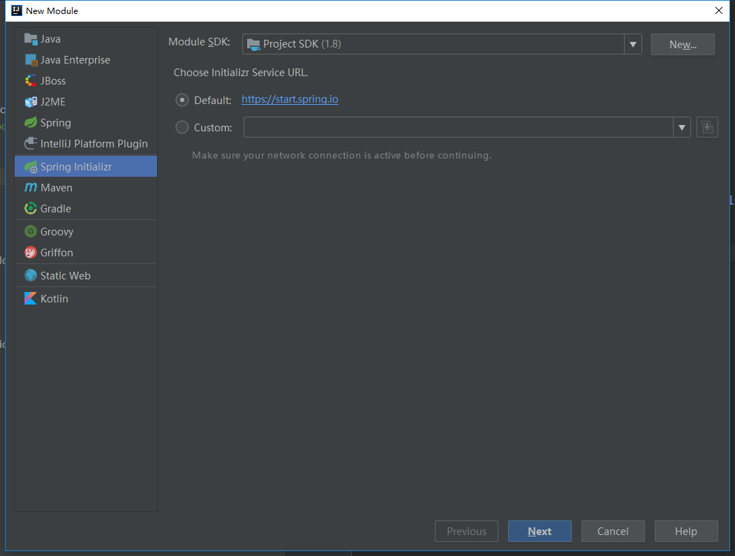Viewport: 735px width, 556px height.
Task: Click the green Spring leaf icon
Action: click(x=31, y=122)
